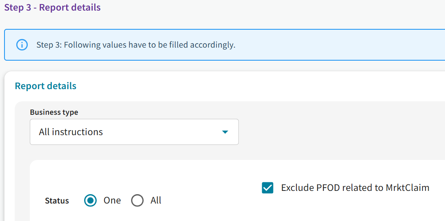The width and height of the screenshot is (445, 221).
Task: Click the 'One' radio label text
Action: (112, 200)
